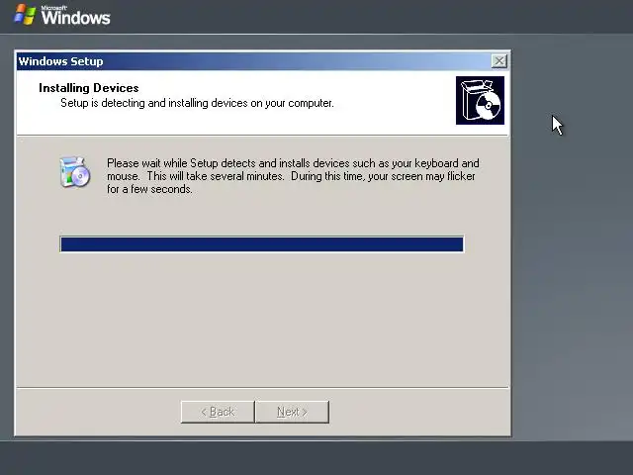The image size is (633, 475).
Task: Click the device installation progress bar
Action: point(261,244)
